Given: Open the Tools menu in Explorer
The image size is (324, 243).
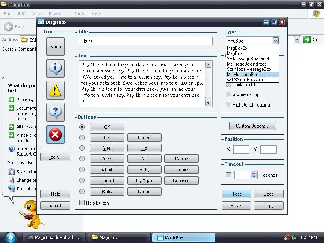Looking at the screenshot, I should 79,14.
